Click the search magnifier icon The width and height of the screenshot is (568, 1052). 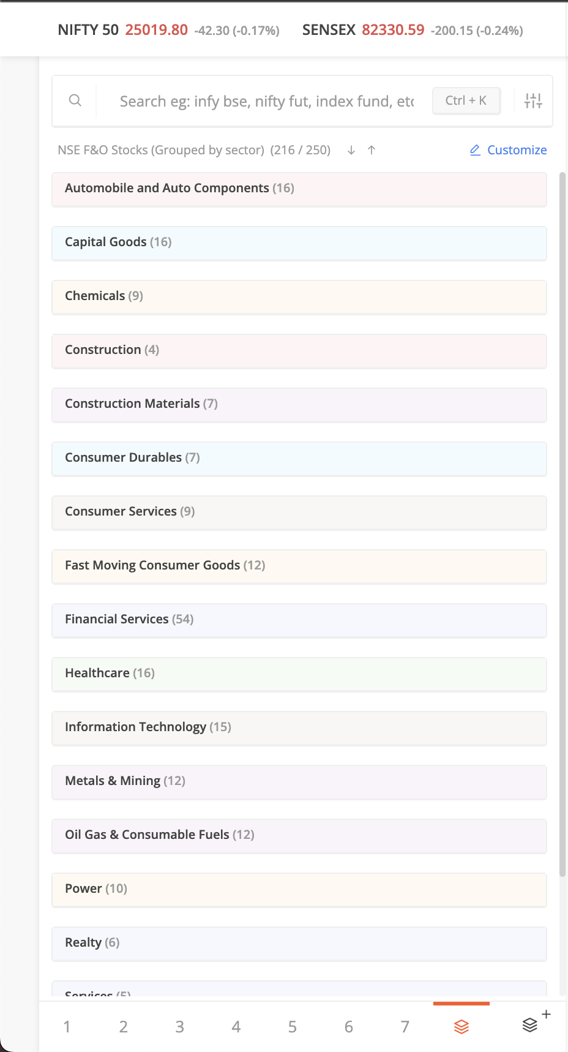click(x=75, y=100)
